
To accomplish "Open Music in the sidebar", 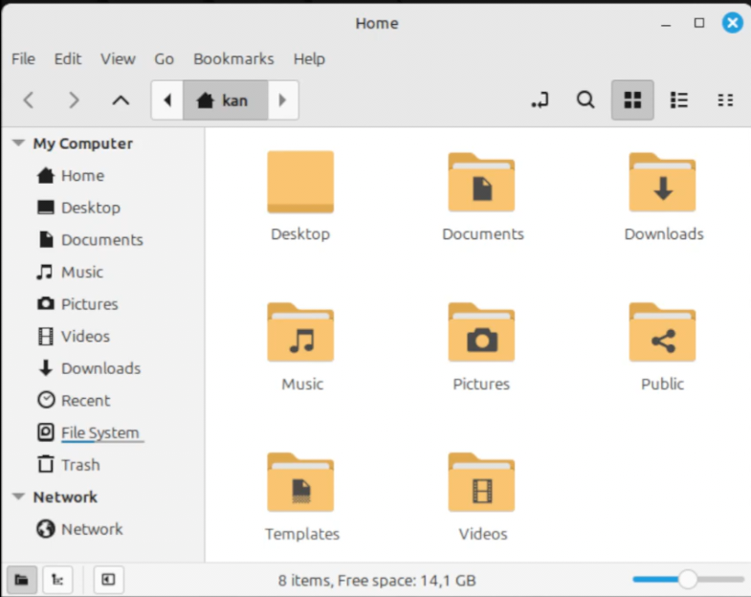I will coord(71,272).
